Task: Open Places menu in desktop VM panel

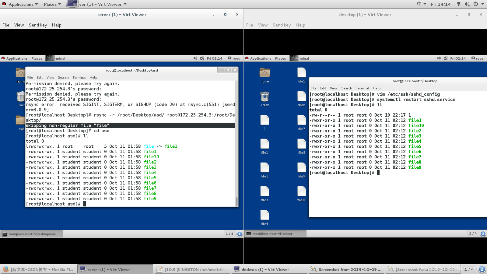Action: click(280, 58)
